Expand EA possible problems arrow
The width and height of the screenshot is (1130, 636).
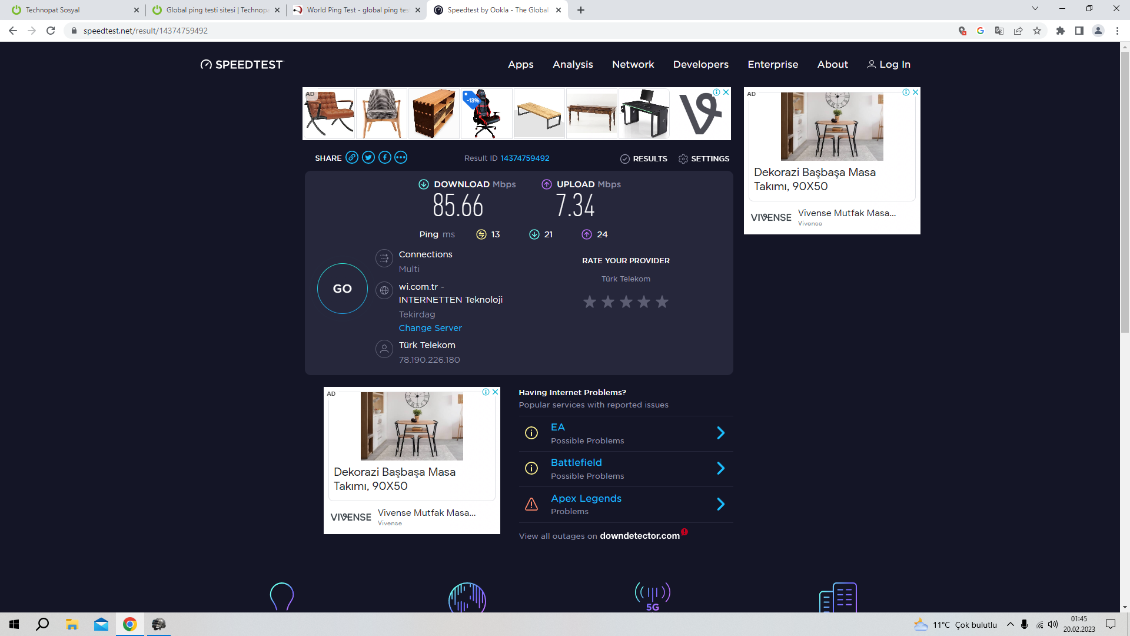coord(721,433)
